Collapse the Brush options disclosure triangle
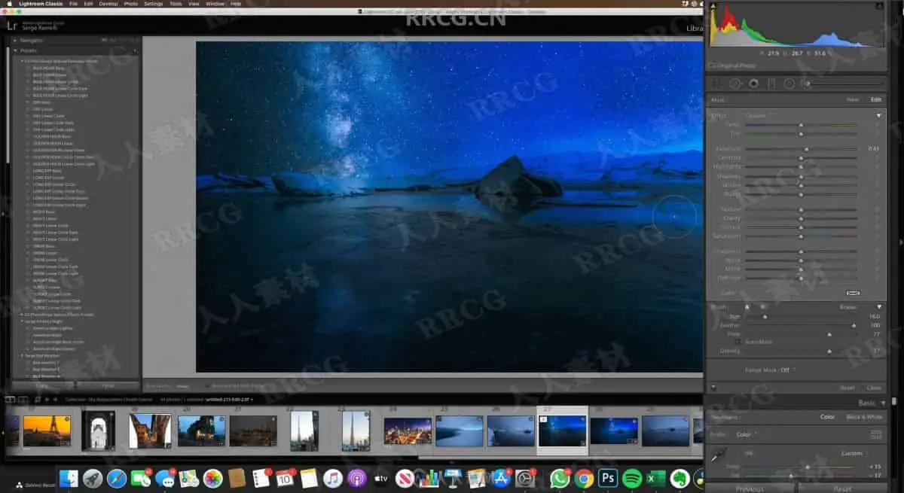Image resolution: width=904 pixels, height=493 pixels. [x=878, y=307]
